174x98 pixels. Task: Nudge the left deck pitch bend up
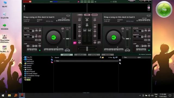tap(69, 51)
